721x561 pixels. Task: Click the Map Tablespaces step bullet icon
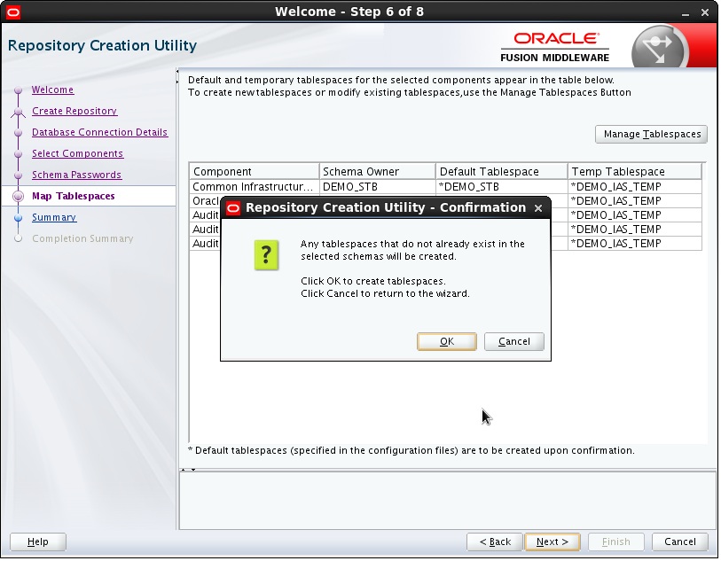(x=19, y=197)
